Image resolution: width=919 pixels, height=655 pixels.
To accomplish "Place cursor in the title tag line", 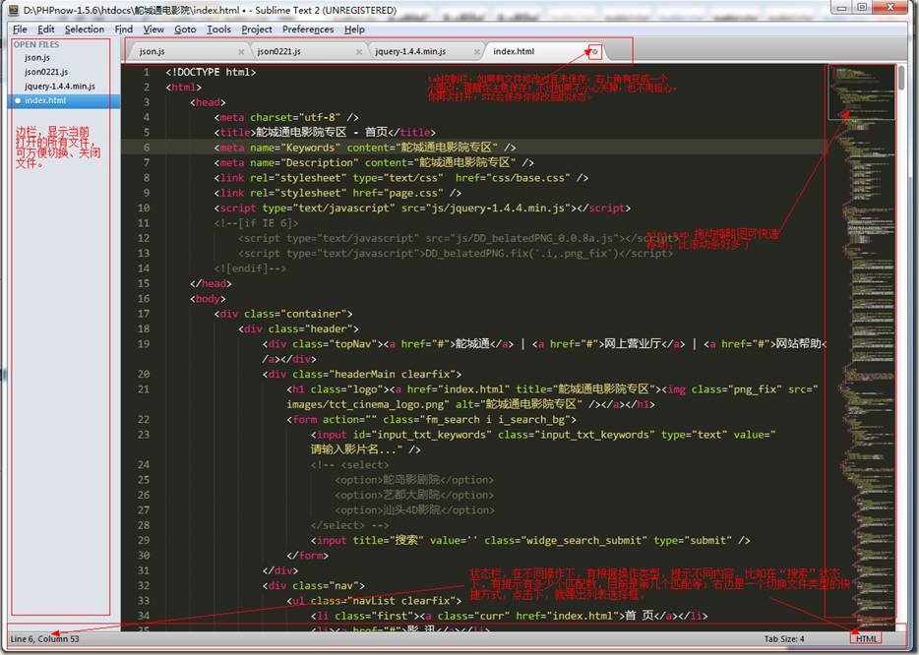I will coord(325,132).
